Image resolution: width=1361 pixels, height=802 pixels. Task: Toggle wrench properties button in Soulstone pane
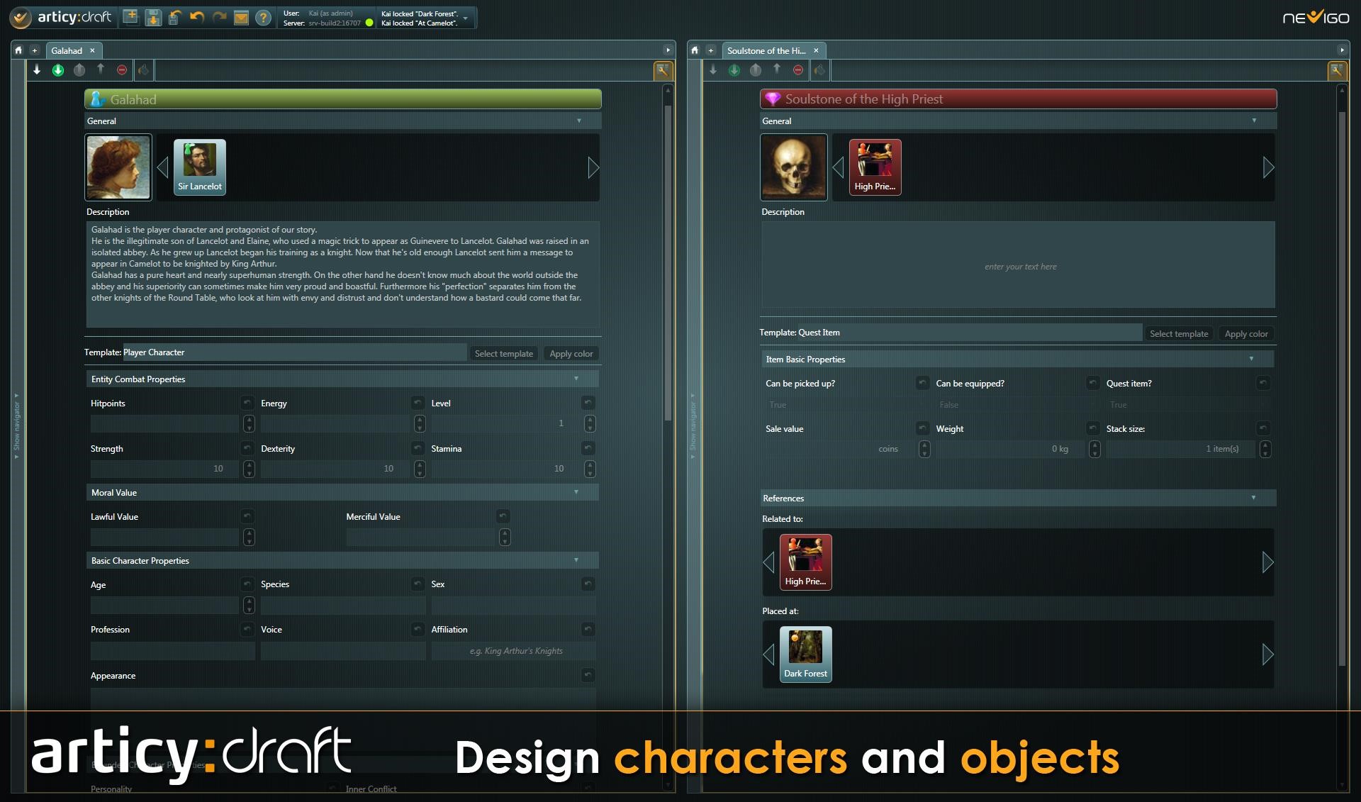point(1337,69)
